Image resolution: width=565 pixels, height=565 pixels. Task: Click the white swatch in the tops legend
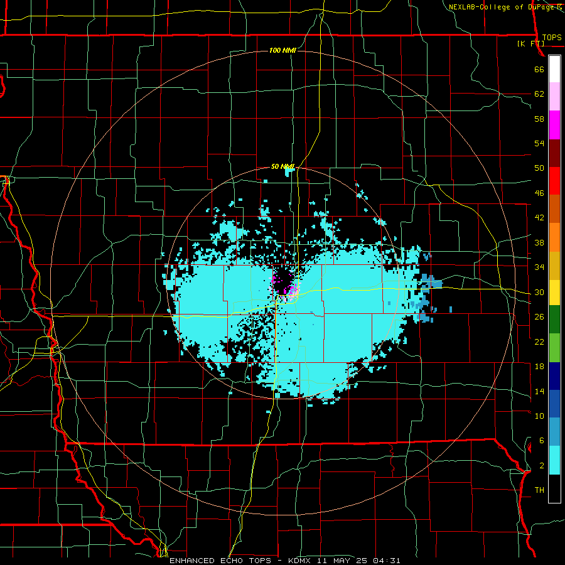point(554,69)
